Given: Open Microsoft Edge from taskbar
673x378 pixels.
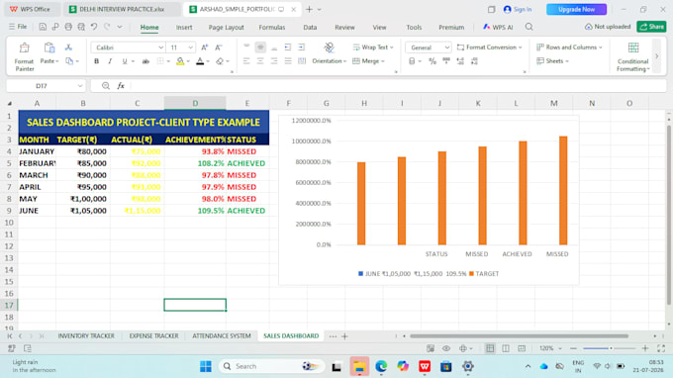Looking at the screenshot, I should (381, 366).
